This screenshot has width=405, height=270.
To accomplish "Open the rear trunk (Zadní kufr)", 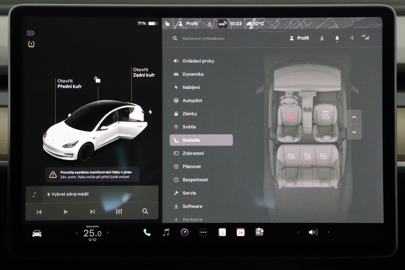I will (x=144, y=72).
